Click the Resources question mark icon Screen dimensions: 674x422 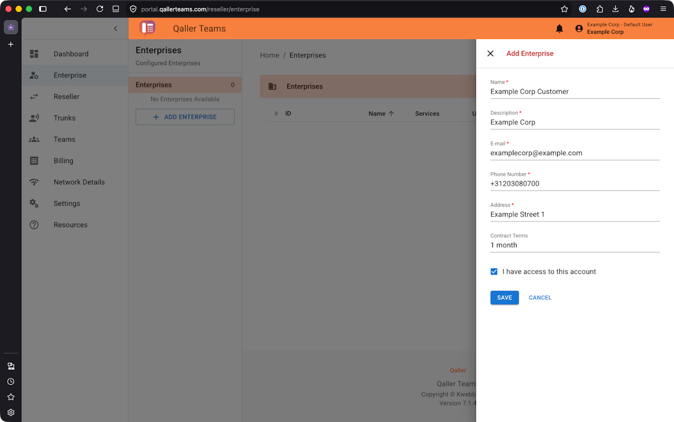(x=34, y=225)
